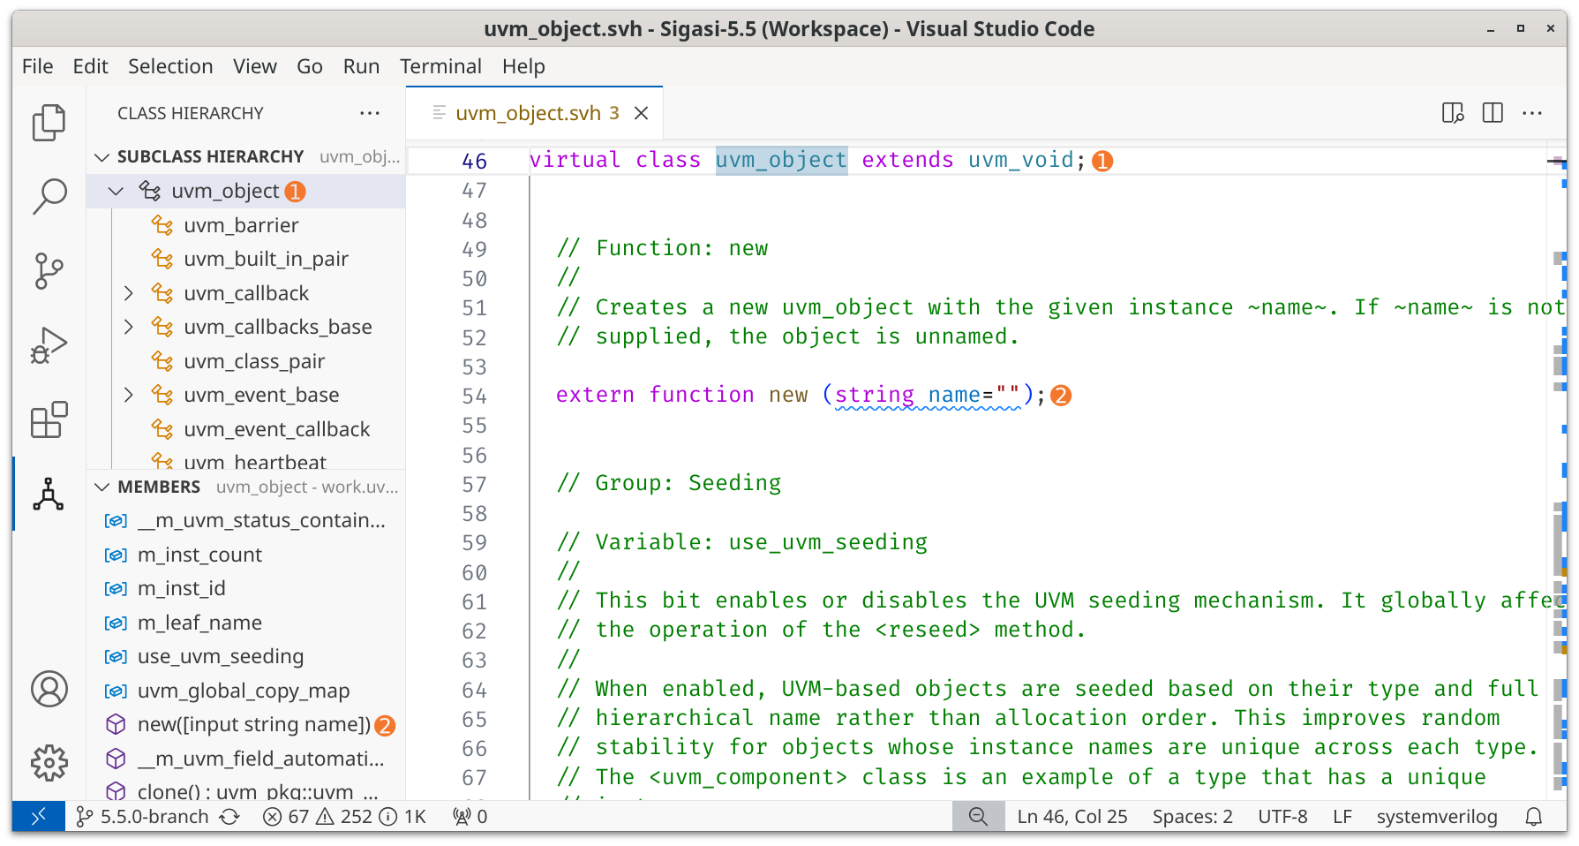Collapse the Subclass Hierarchy section
The image size is (1579, 846).
coord(102,157)
